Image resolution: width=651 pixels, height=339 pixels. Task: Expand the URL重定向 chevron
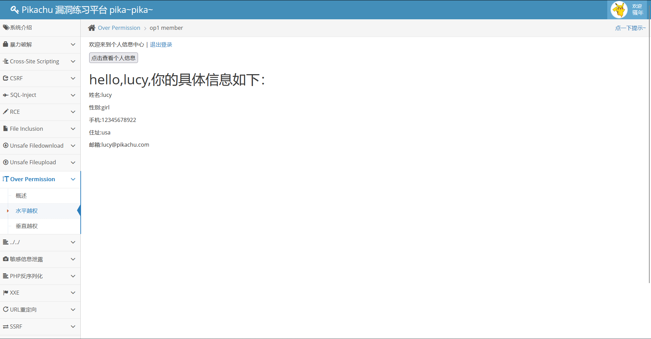click(x=73, y=310)
